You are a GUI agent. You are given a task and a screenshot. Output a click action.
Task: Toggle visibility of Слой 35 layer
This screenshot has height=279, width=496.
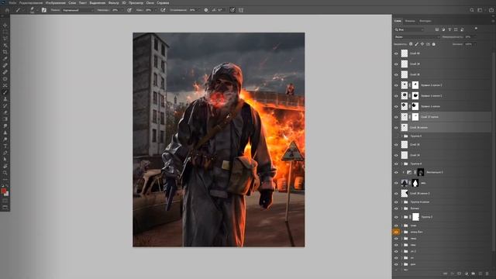tap(396, 155)
